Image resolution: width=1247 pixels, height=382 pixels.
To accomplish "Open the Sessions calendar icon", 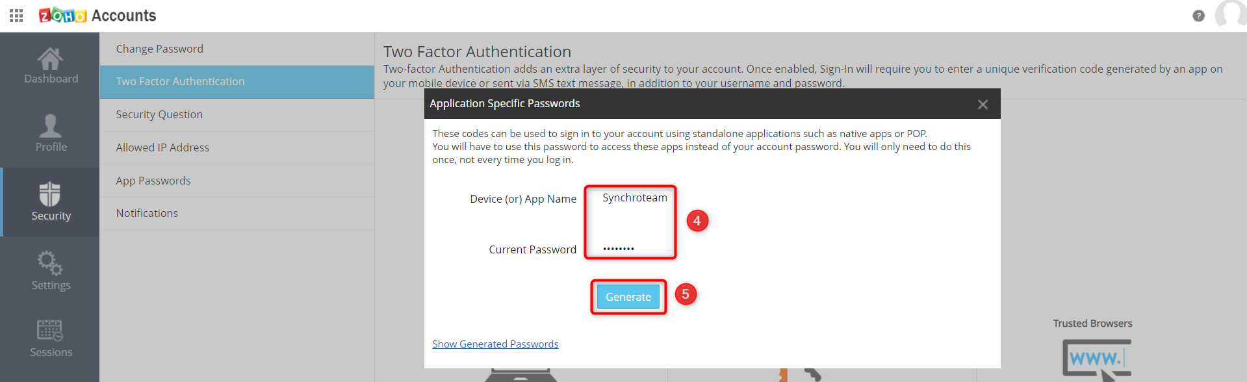I will pos(50,330).
